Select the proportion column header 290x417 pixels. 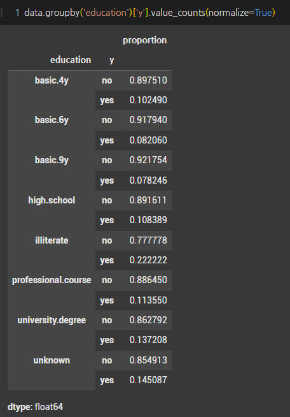coord(144,40)
